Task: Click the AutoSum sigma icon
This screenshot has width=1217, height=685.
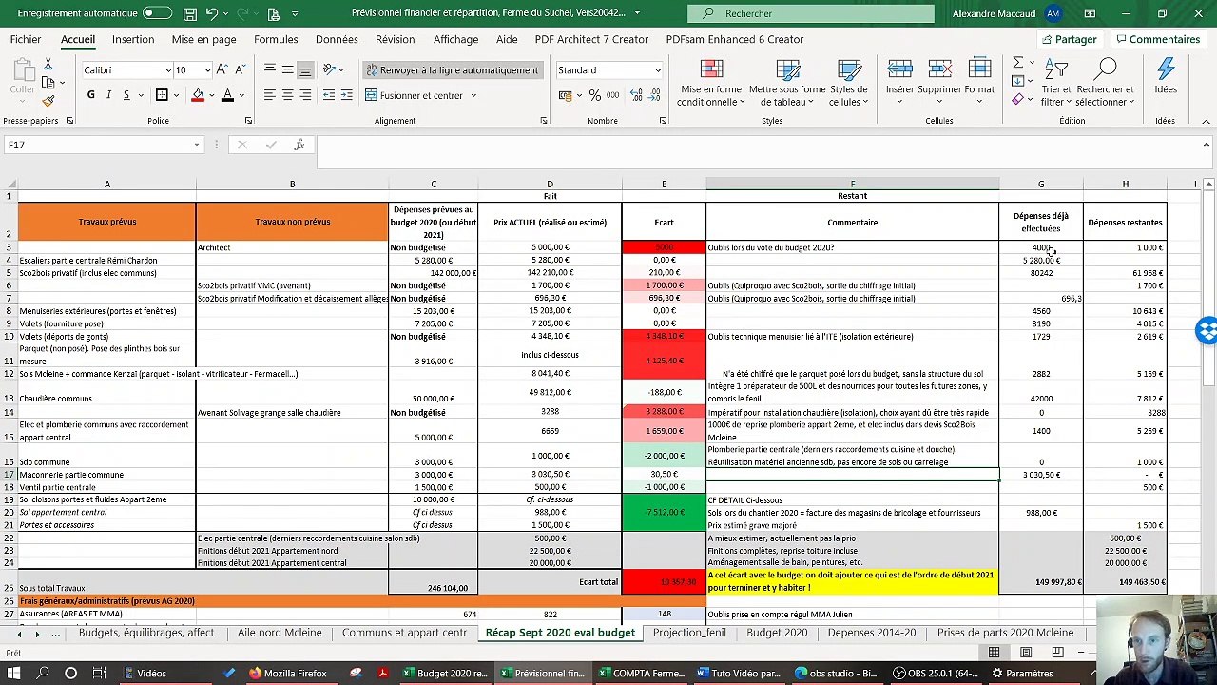Action: coord(1017,63)
